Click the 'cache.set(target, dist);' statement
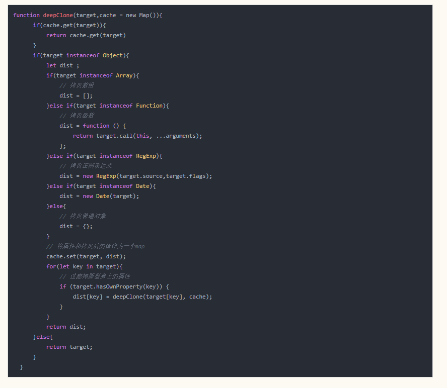The image size is (447, 388). point(86,256)
